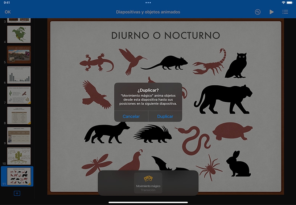Select the red hummingbird silhouette
Viewport: 296px width, 205px height.
pos(132,61)
